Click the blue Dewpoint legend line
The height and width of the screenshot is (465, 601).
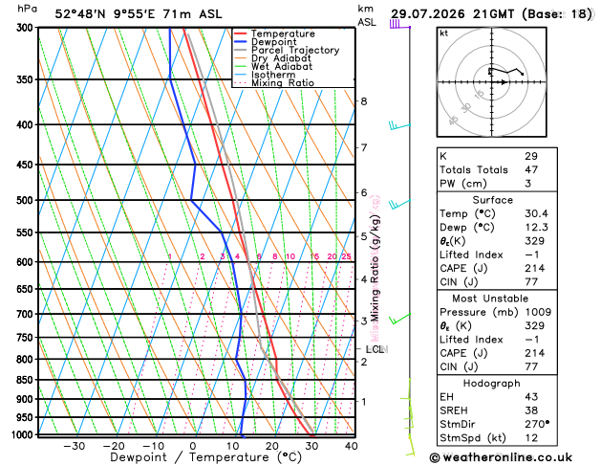(x=241, y=42)
